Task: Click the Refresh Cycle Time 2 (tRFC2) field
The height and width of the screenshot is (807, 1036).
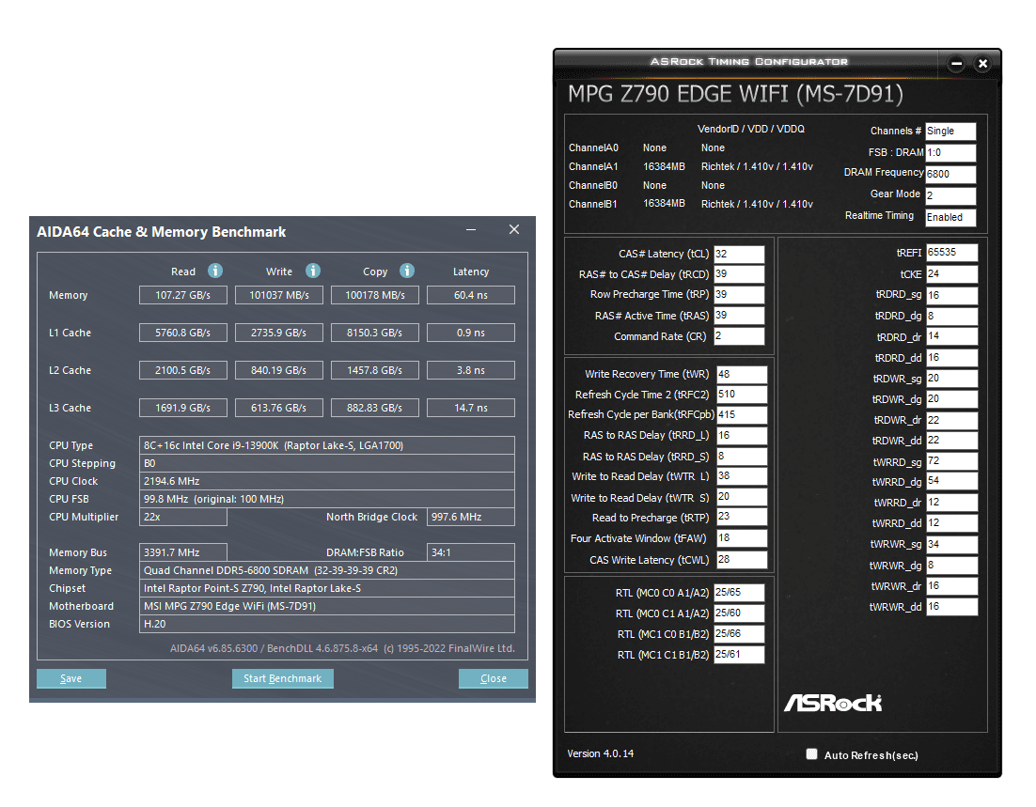Action: (742, 395)
